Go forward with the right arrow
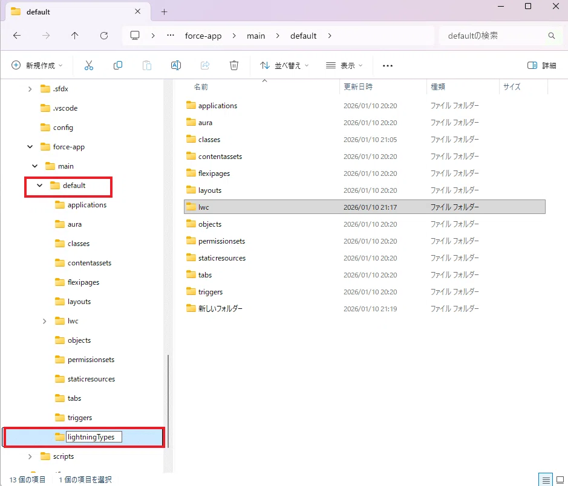The height and width of the screenshot is (486, 568). (x=46, y=36)
